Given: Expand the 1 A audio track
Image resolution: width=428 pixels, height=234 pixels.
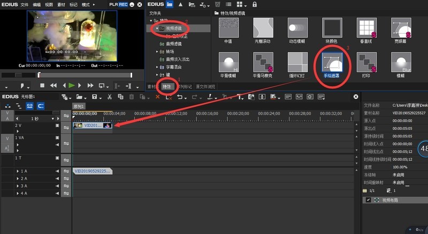Looking at the screenshot, I should coord(18,171).
